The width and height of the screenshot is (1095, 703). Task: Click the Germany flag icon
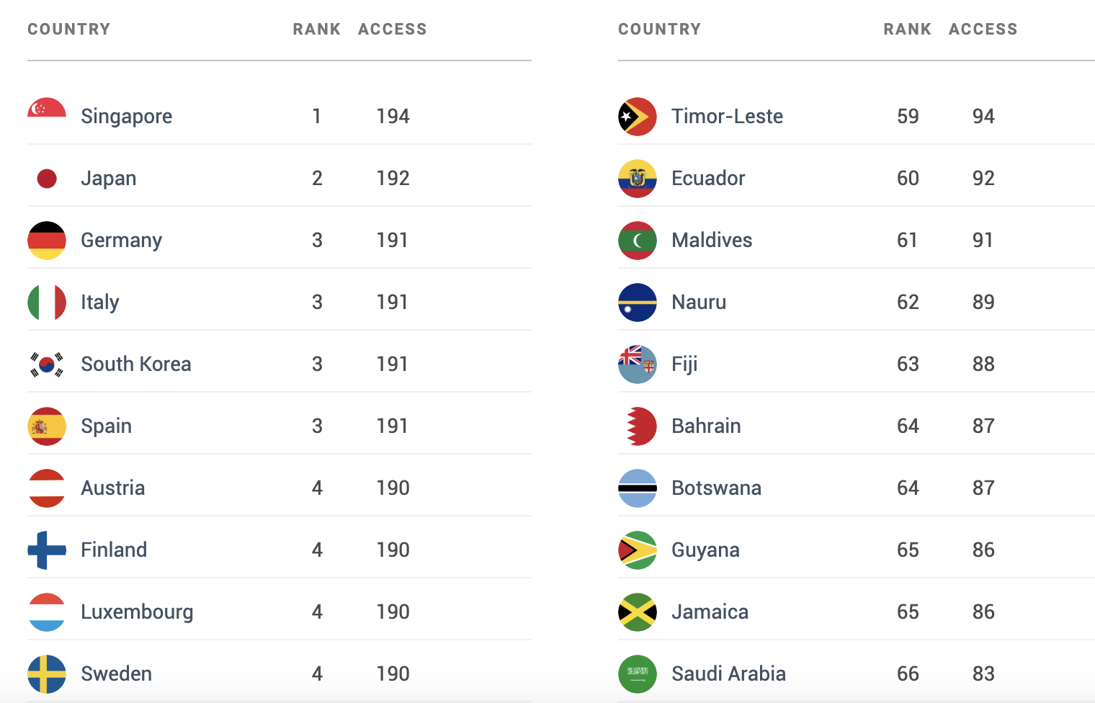[x=47, y=241]
